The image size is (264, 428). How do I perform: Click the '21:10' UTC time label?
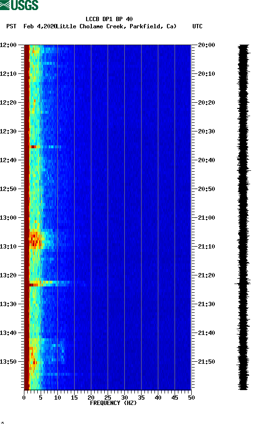click(x=207, y=247)
